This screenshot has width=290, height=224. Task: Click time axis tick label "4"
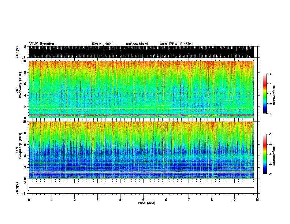pos(120,200)
